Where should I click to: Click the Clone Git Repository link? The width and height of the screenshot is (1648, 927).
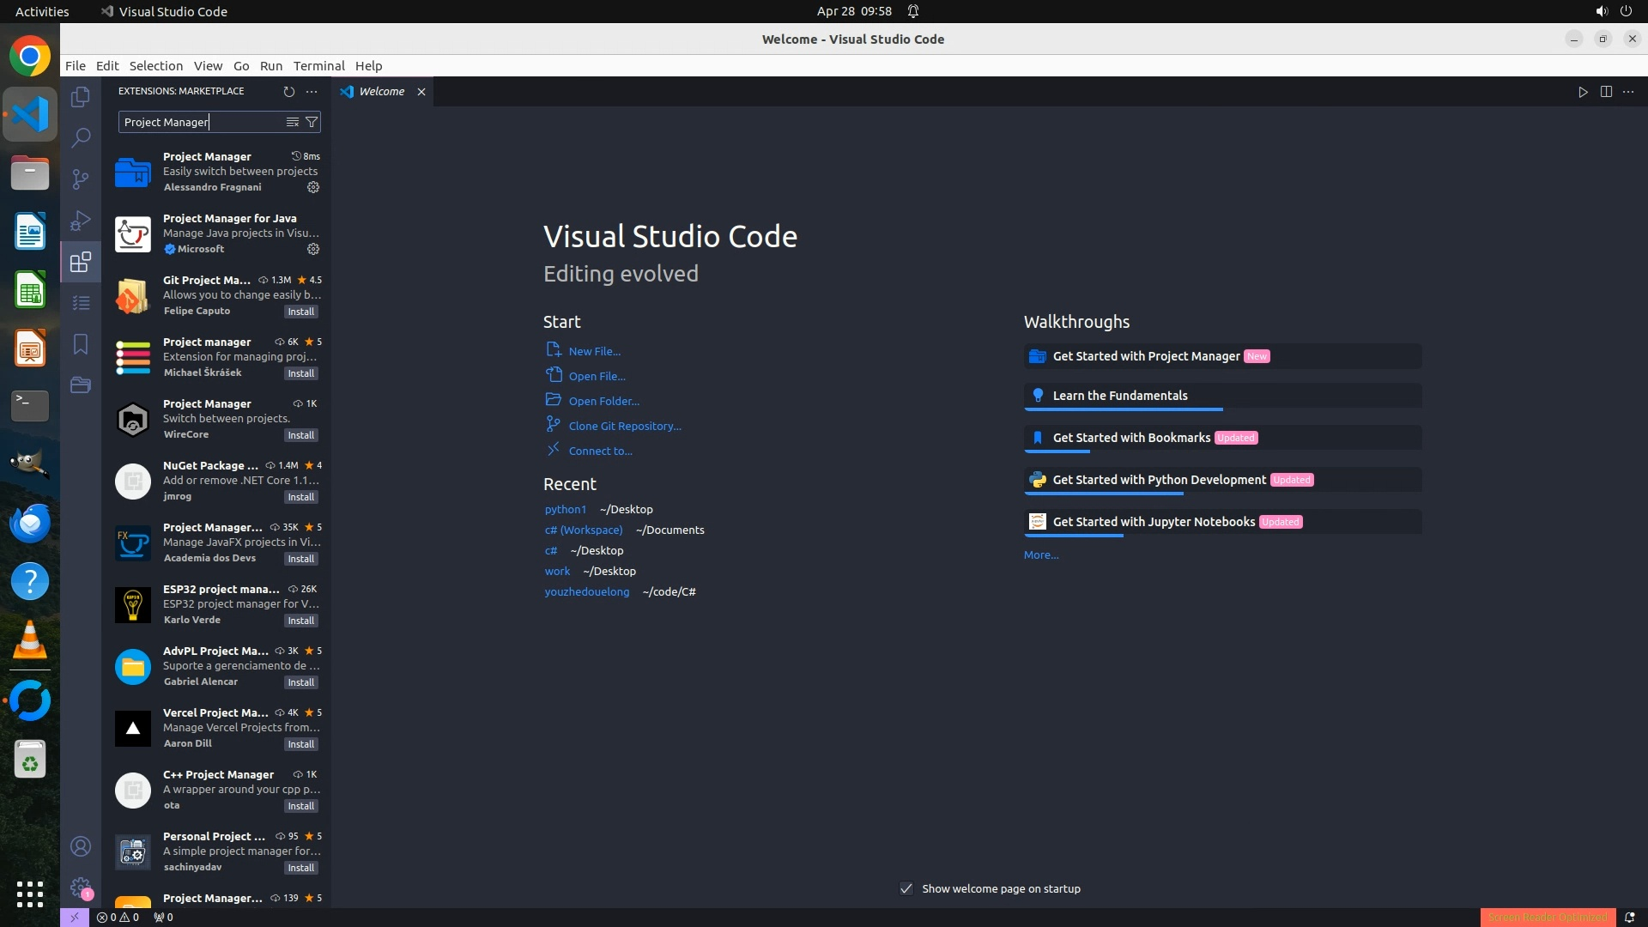click(x=625, y=426)
